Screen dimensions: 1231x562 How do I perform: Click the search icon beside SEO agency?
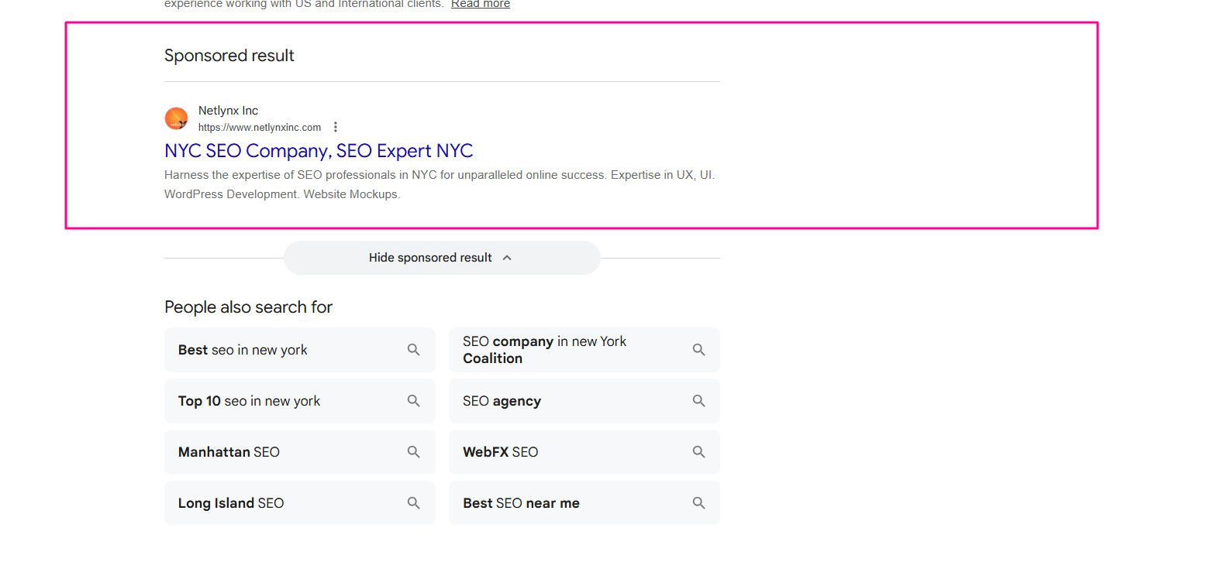coord(698,401)
